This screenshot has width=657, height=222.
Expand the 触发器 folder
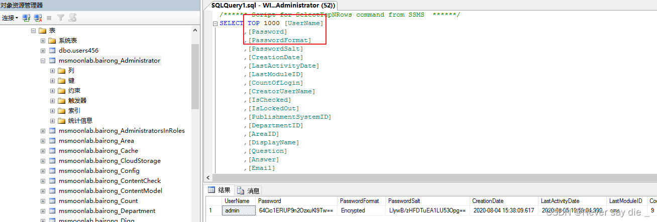[x=53, y=101]
